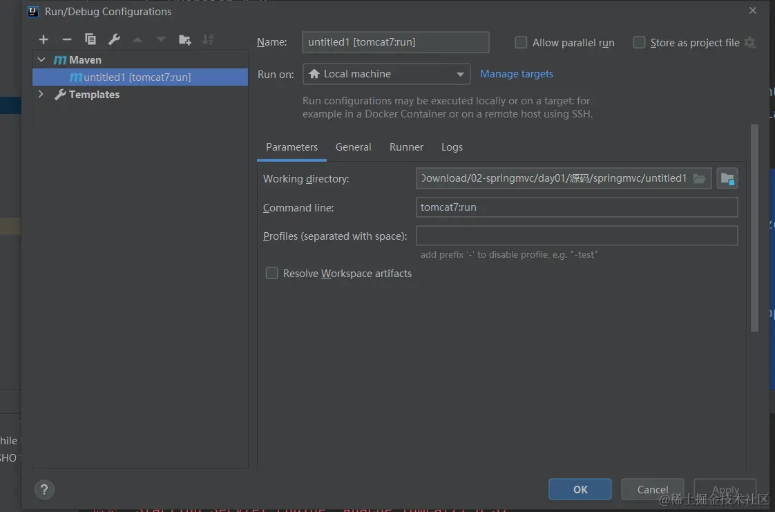
Task: Click the vertical scrollbar of the settings panel
Action: (754, 228)
